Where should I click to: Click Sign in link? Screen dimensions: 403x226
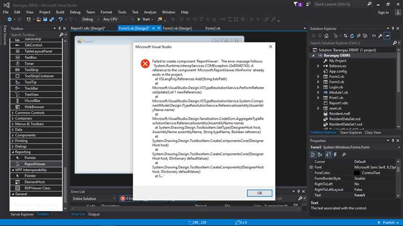[383, 12]
